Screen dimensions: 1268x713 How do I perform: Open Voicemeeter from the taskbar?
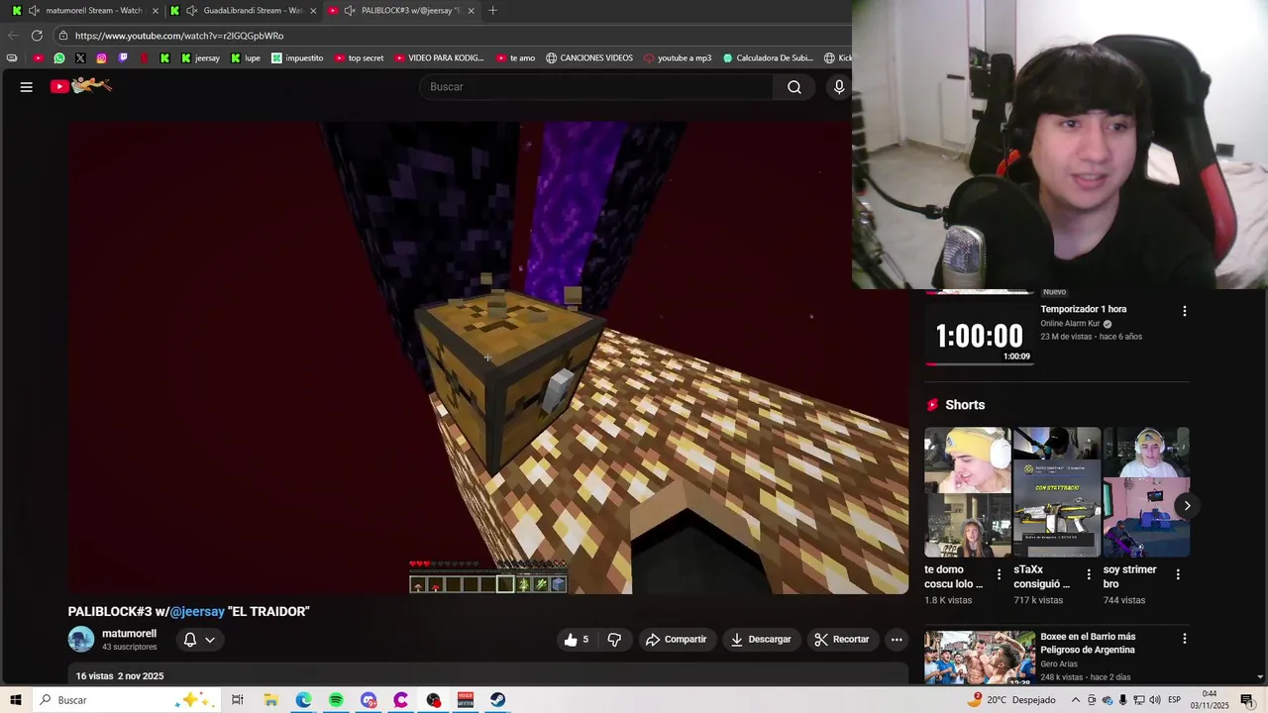466,700
